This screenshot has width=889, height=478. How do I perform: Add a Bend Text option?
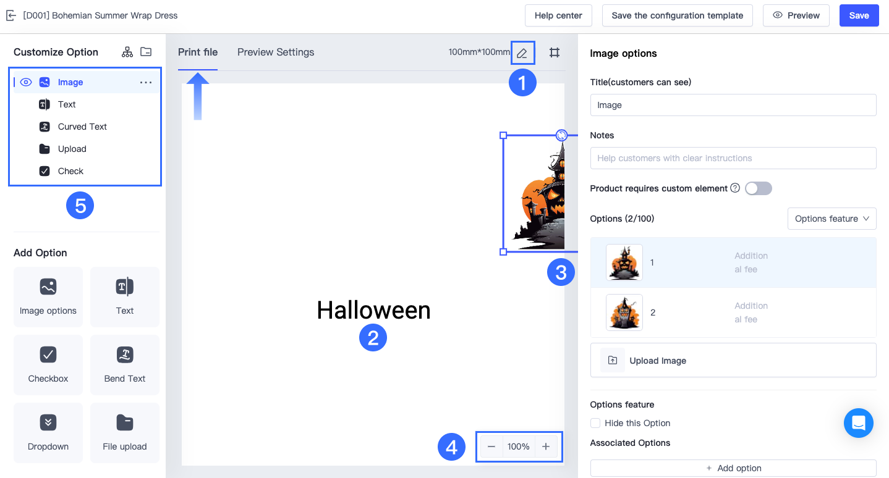click(124, 364)
